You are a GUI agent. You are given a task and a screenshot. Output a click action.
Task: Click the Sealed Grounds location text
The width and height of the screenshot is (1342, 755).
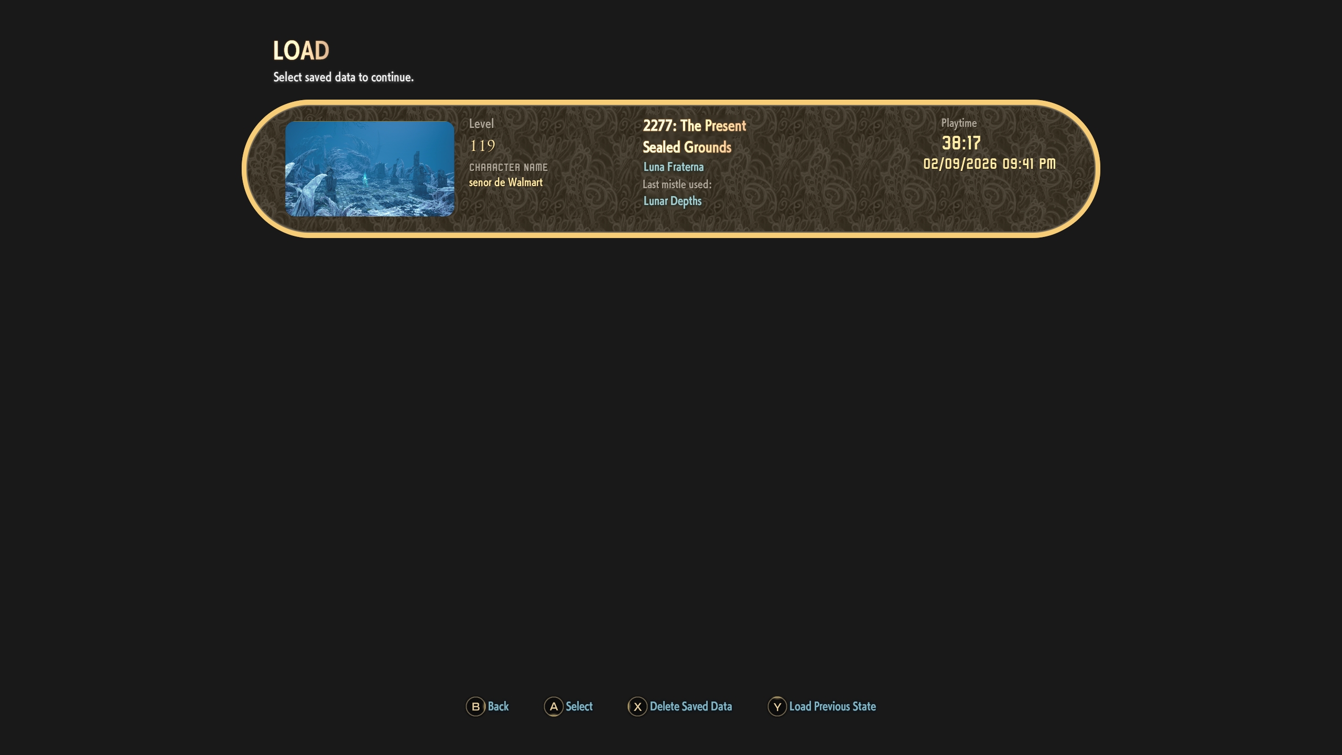[687, 147]
